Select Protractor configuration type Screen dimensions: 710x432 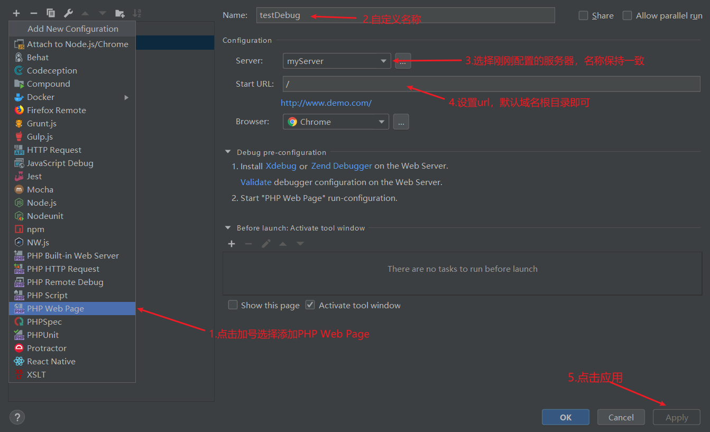click(x=72, y=348)
